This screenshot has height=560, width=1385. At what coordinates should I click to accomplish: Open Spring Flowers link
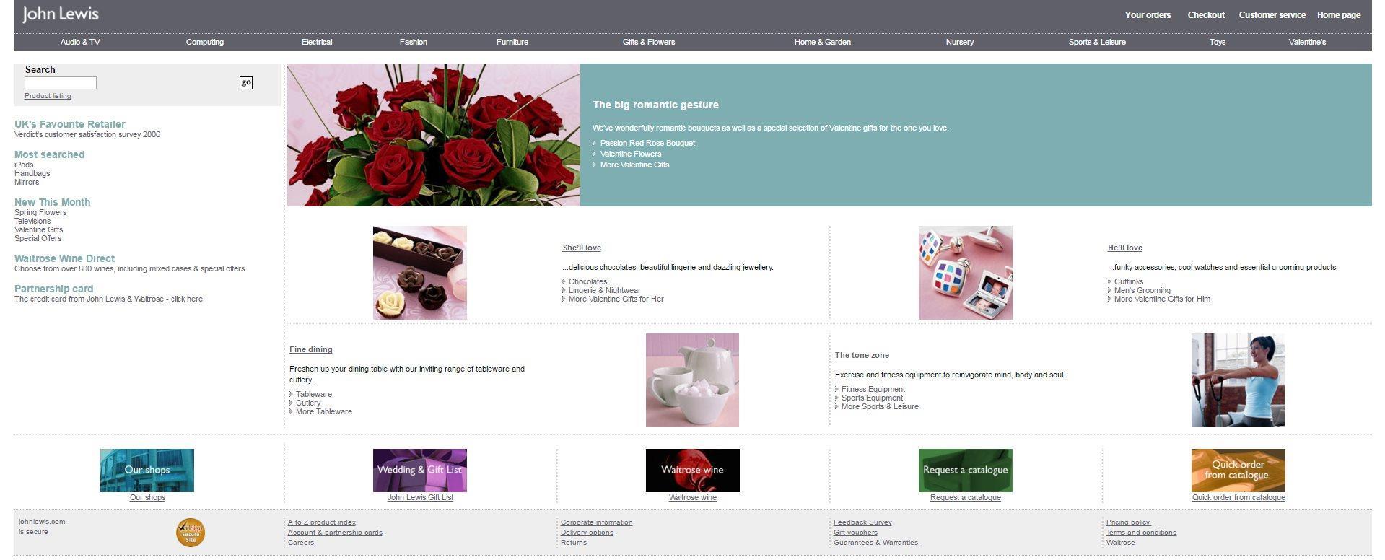[x=40, y=212]
